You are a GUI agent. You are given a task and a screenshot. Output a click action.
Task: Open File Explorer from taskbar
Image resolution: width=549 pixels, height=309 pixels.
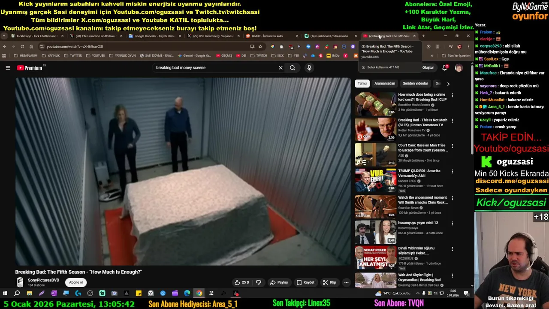(29, 294)
